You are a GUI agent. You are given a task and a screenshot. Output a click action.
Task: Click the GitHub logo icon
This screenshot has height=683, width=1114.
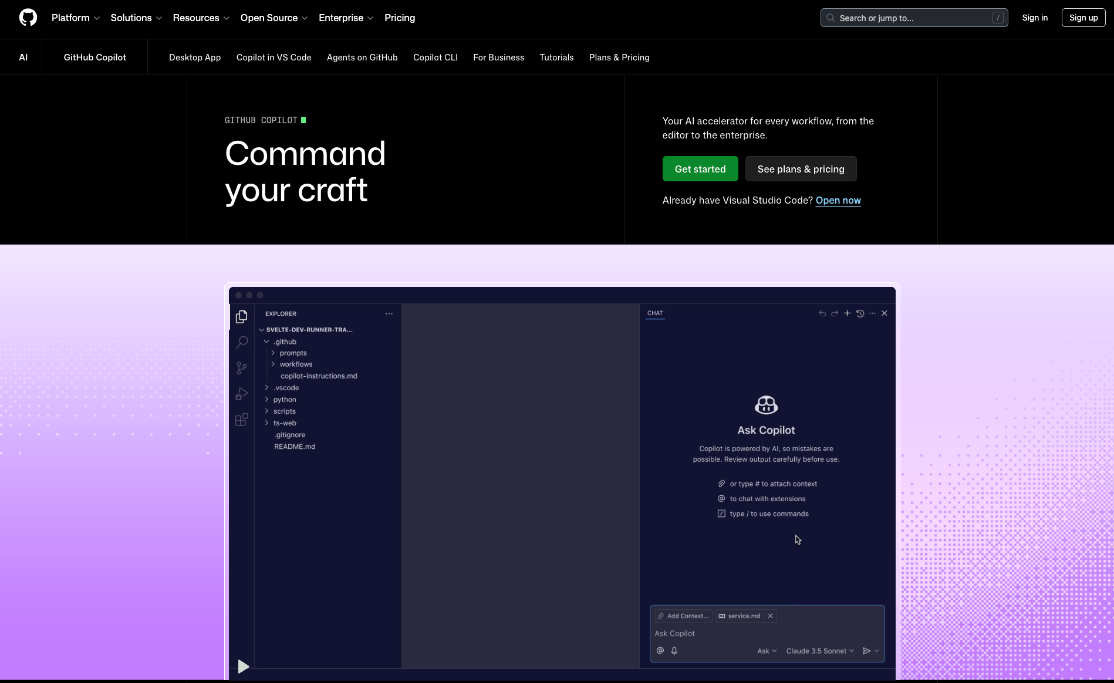28,18
